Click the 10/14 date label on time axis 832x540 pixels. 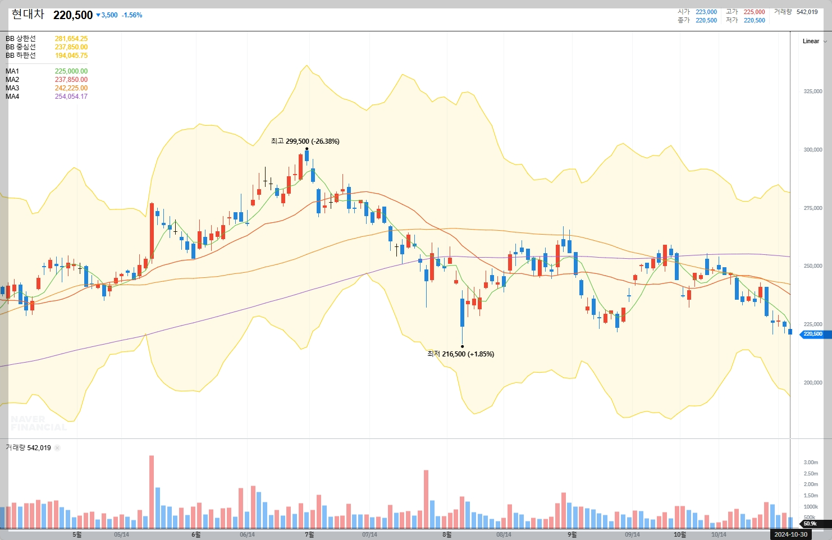click(x=719, y=534)
